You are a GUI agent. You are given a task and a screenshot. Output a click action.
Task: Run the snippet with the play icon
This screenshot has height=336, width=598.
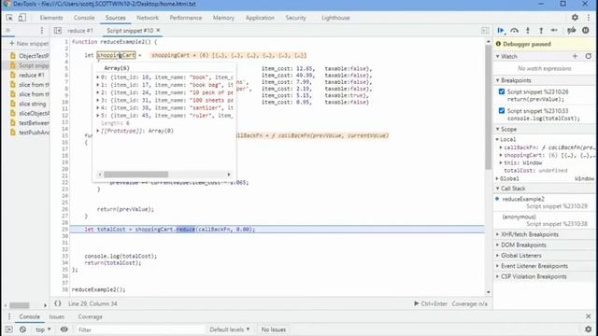coord(417,303)
